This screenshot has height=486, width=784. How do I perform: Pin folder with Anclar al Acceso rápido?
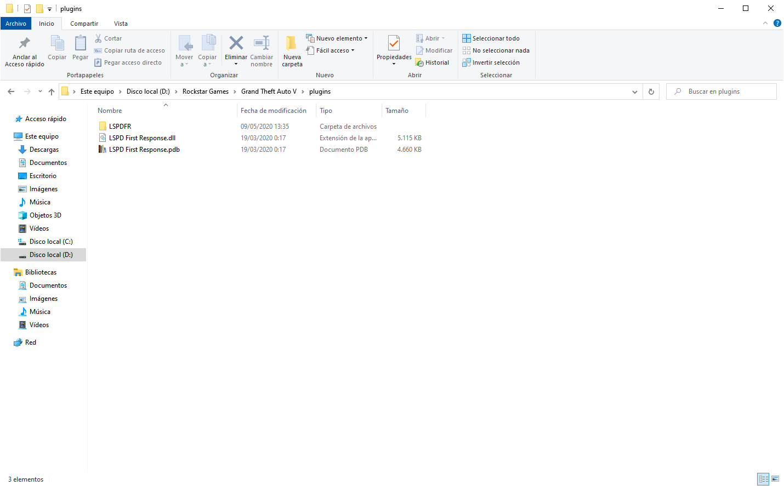(x=25, y=51)
